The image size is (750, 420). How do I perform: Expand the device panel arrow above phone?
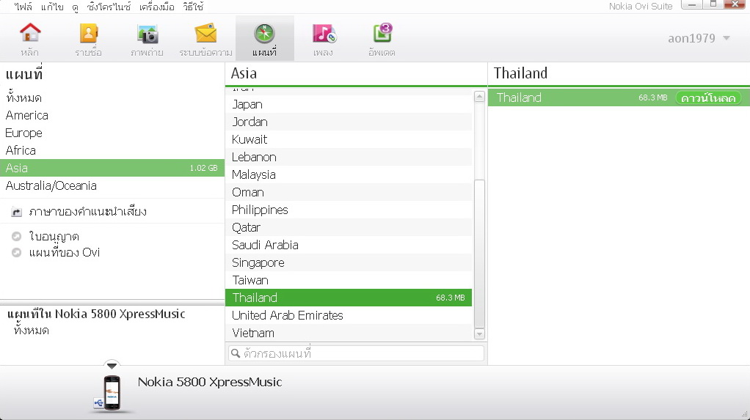pos(112,366)
